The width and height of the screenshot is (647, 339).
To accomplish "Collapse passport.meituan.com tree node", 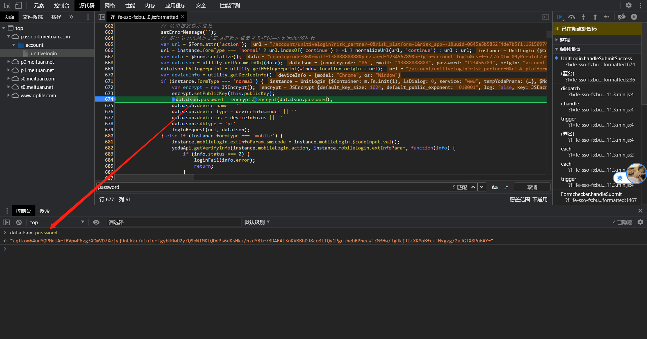I will coord(9,36).
